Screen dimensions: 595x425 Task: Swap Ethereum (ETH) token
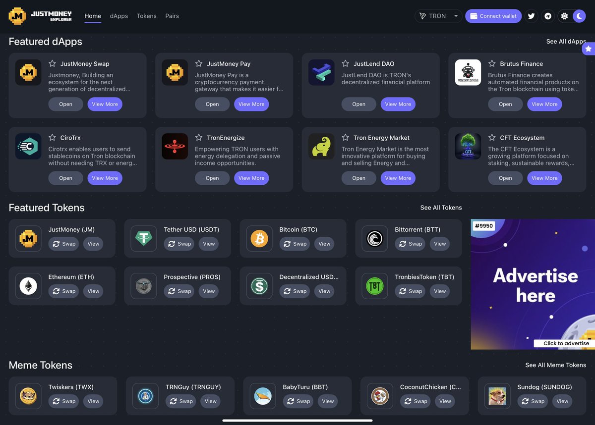(63, 291)
